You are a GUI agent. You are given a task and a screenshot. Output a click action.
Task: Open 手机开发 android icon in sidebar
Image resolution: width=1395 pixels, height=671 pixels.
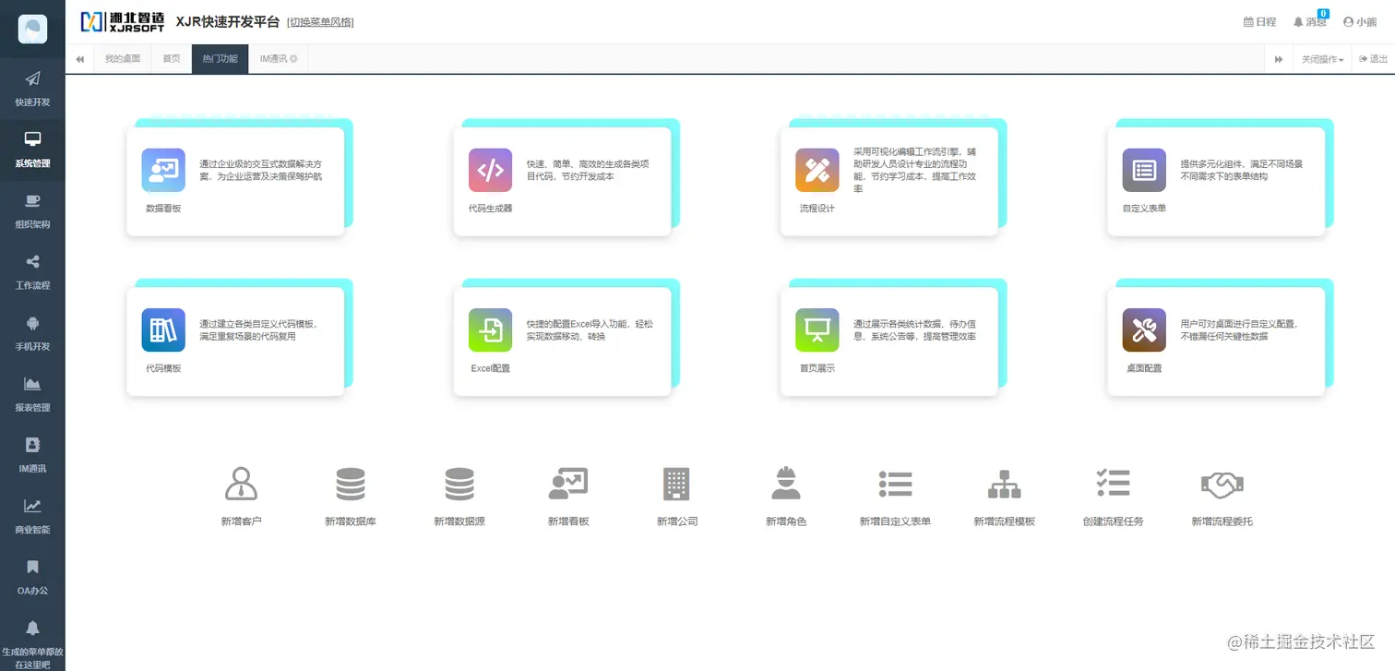coord(32,323)
